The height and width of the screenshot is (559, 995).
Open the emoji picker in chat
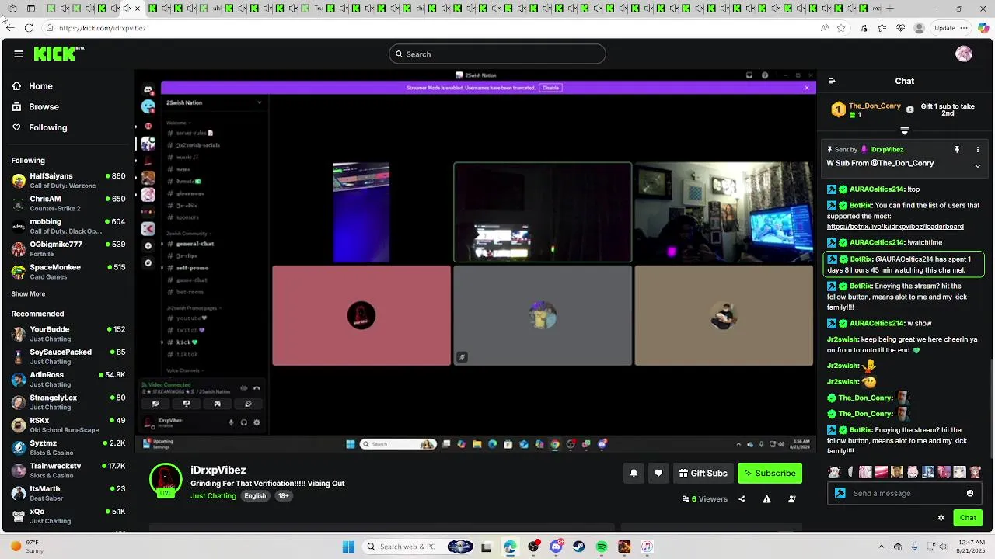(970, 493)
